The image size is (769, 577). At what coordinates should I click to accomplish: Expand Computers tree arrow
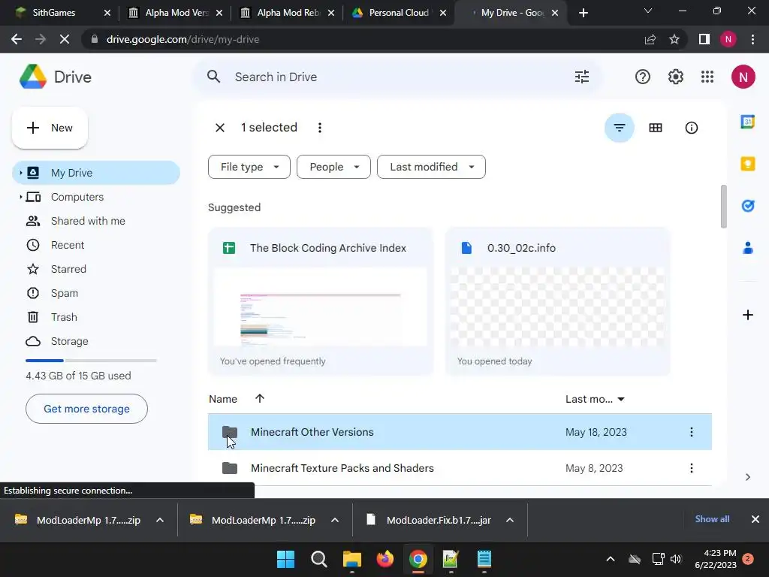pyautogui.click(x=20, y=197)
